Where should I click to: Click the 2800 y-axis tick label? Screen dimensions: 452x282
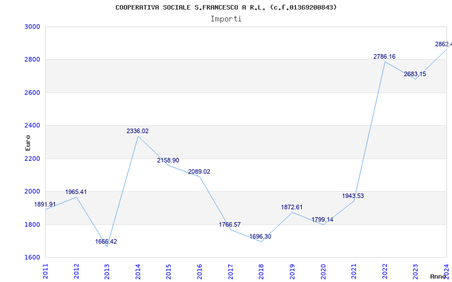[x=32, y=60]
